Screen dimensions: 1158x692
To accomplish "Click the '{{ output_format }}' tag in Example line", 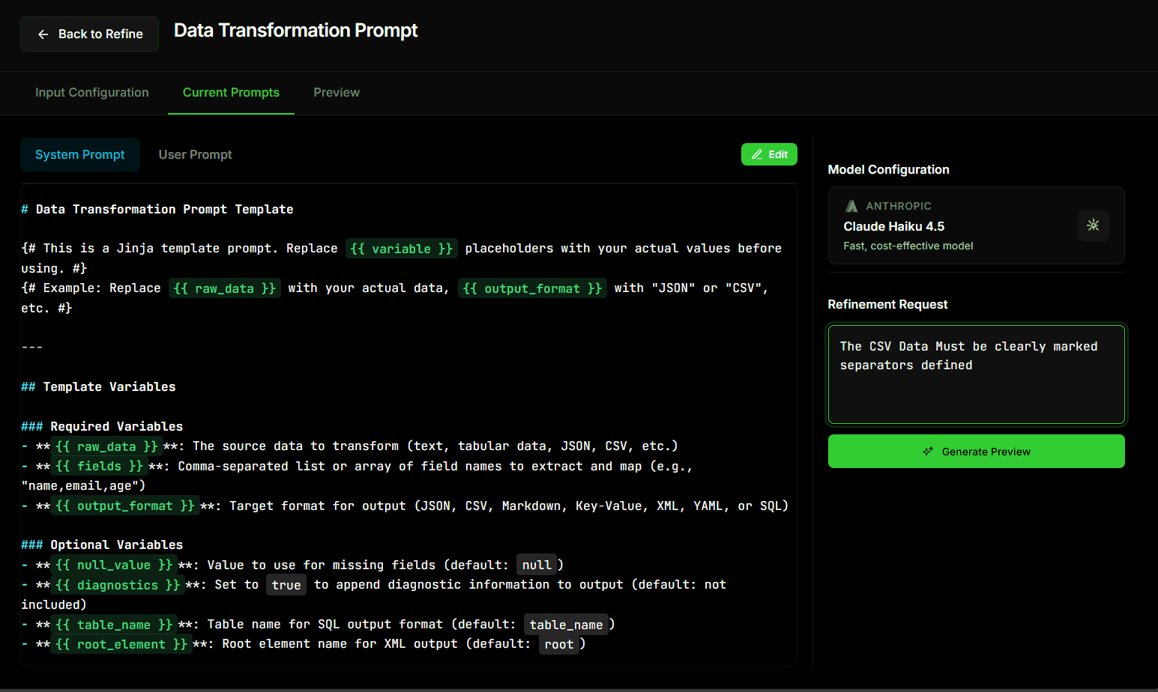I will tap(532, 288).
